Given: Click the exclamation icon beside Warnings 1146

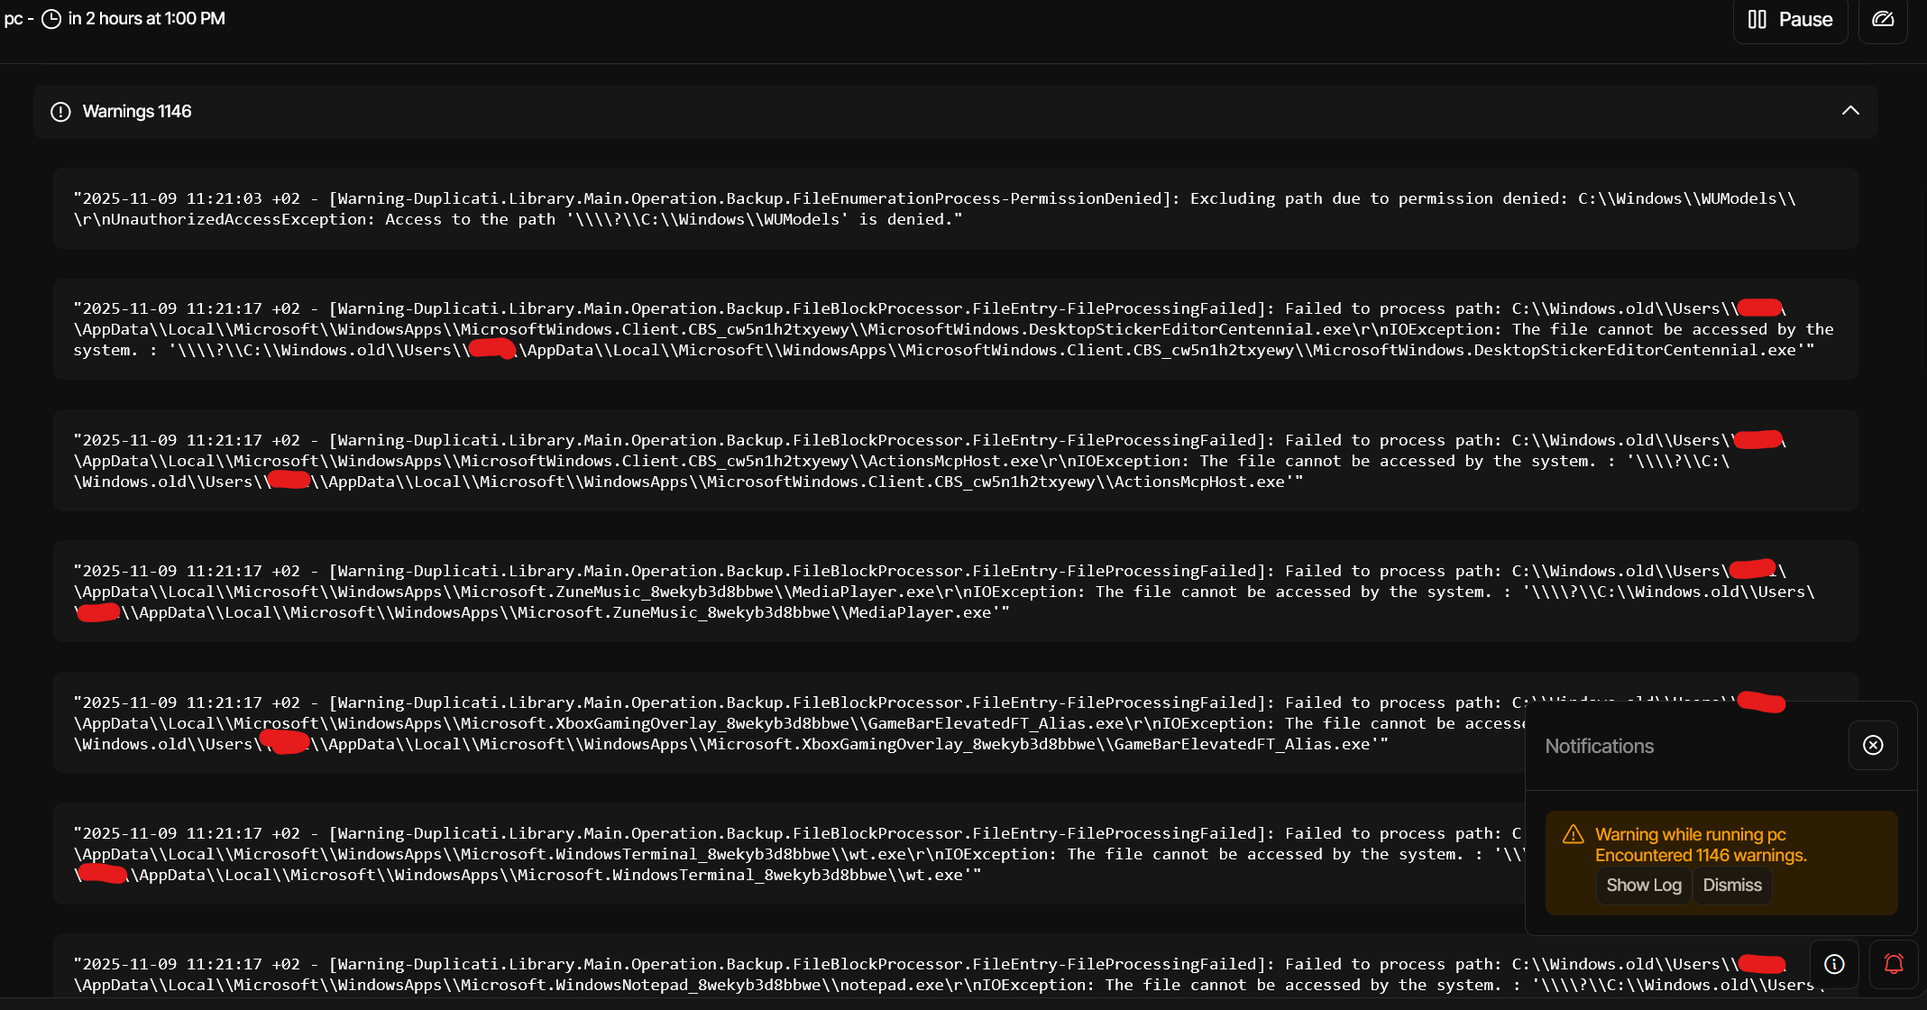Looking at the screenshot, I should click(60, 112).
